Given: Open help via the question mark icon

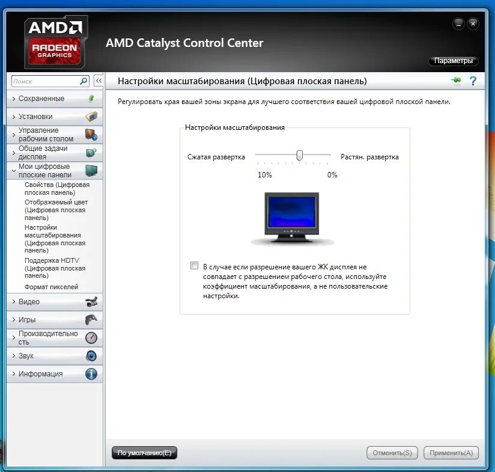Looking at the screenshot, I should click(x=473, y=81).
